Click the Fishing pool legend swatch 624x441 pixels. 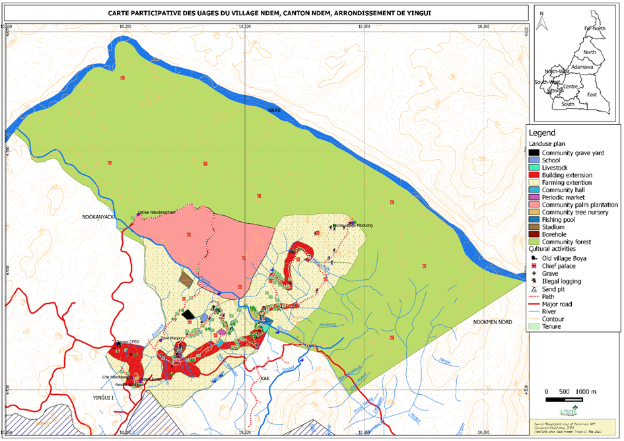click(534, 220)
